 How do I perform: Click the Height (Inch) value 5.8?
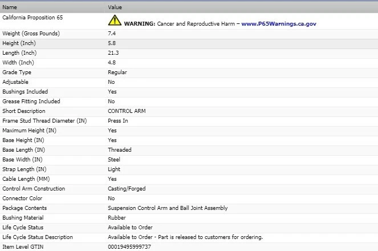(112, 43)
